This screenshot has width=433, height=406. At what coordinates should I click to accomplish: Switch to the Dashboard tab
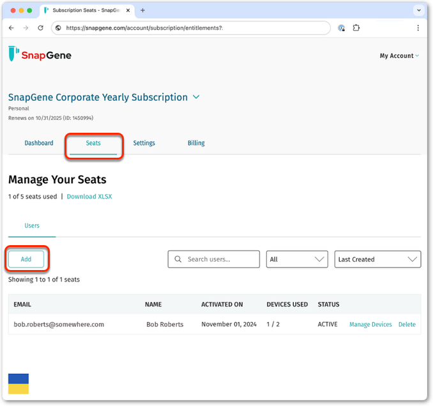39,143
